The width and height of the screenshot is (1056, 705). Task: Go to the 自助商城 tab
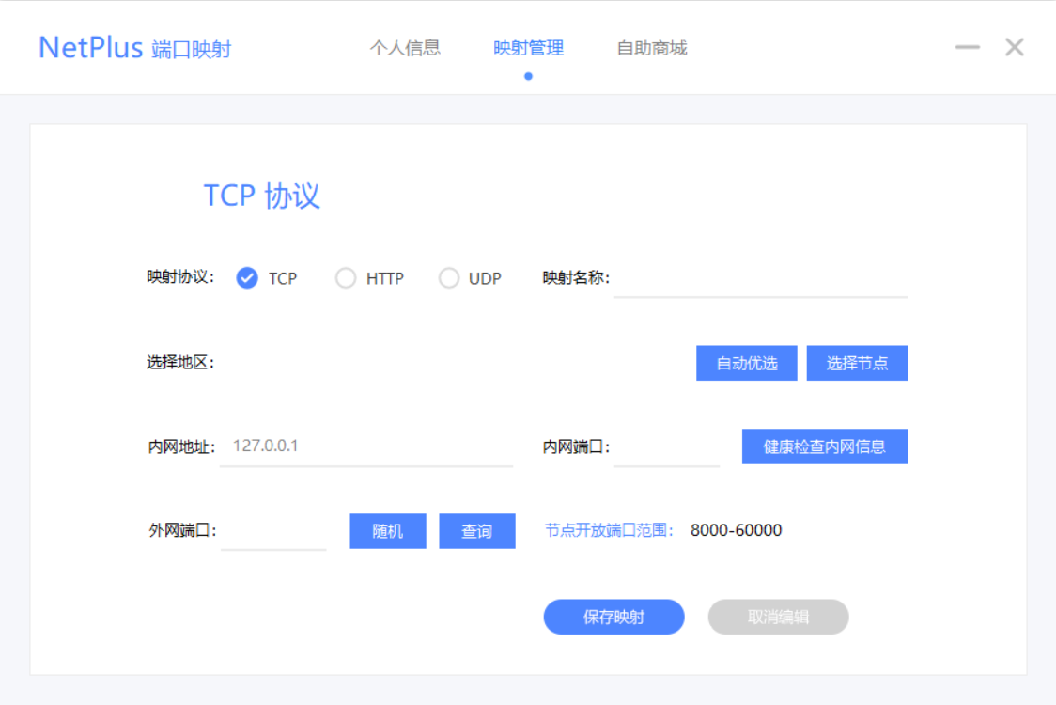pyautogui.click(x=651, y=48)
